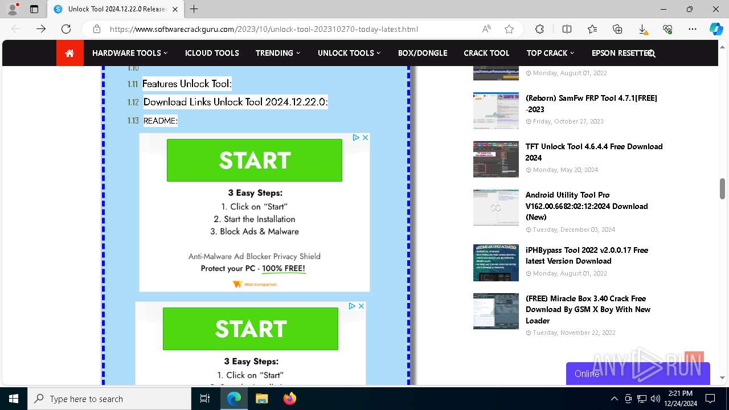Expand the TOP CRACK menu
Viewport: 729px width, 410px height.
[x=550, y=53]
